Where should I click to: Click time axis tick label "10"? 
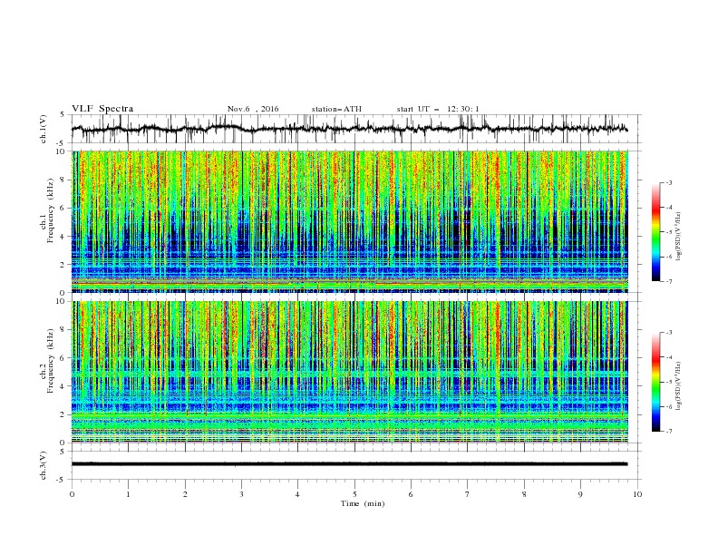click(637, 494)
